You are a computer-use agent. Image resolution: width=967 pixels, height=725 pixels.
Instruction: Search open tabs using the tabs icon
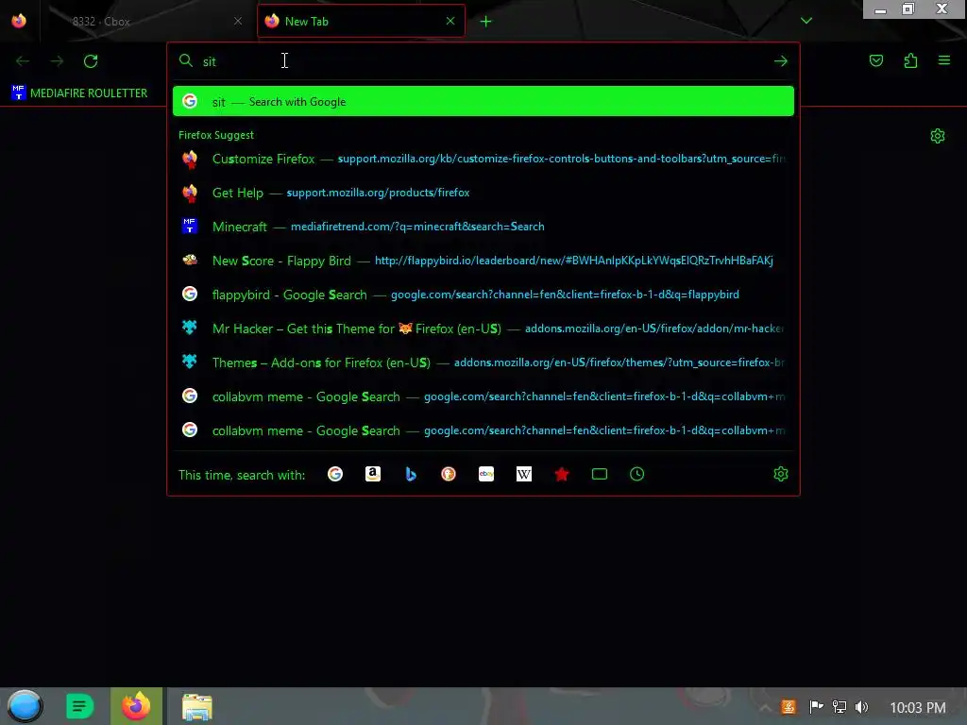[600, 474]
